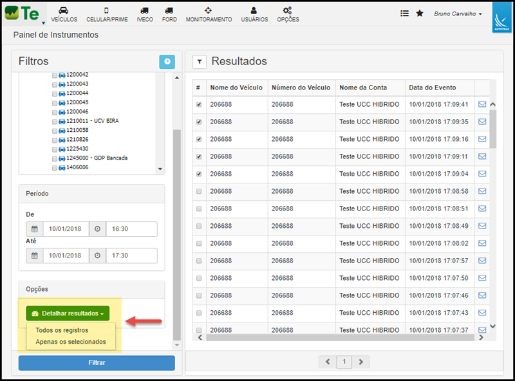The width and height of the screenshot is (515, 381).
Task: Click the Te application logo
Action: (22, 14)
